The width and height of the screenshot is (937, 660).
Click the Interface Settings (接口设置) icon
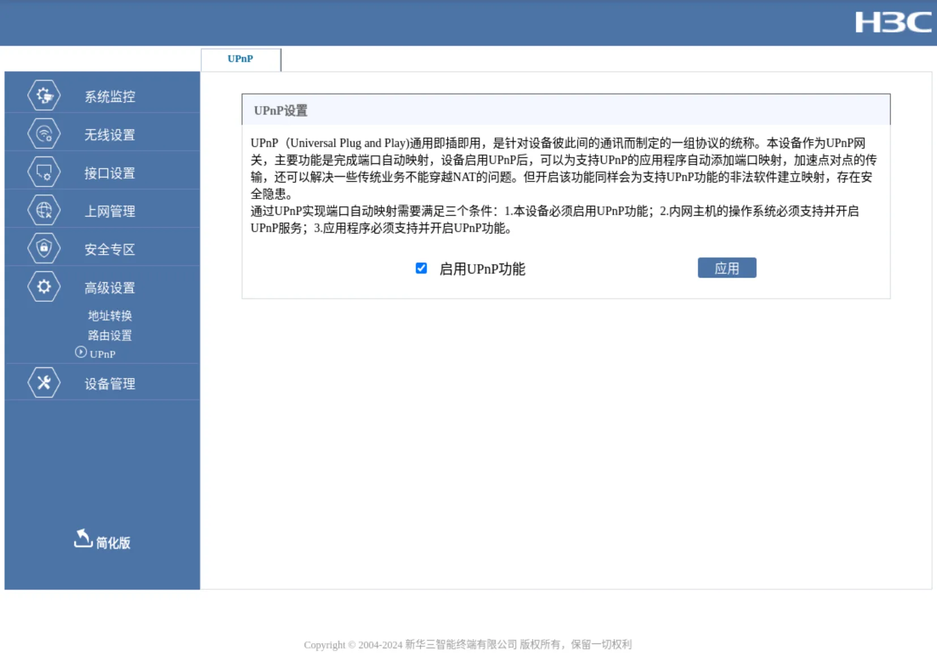44,172
